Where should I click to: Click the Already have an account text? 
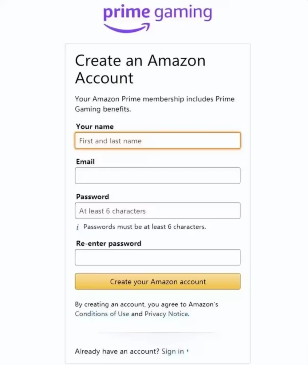(x=117, y=351)
